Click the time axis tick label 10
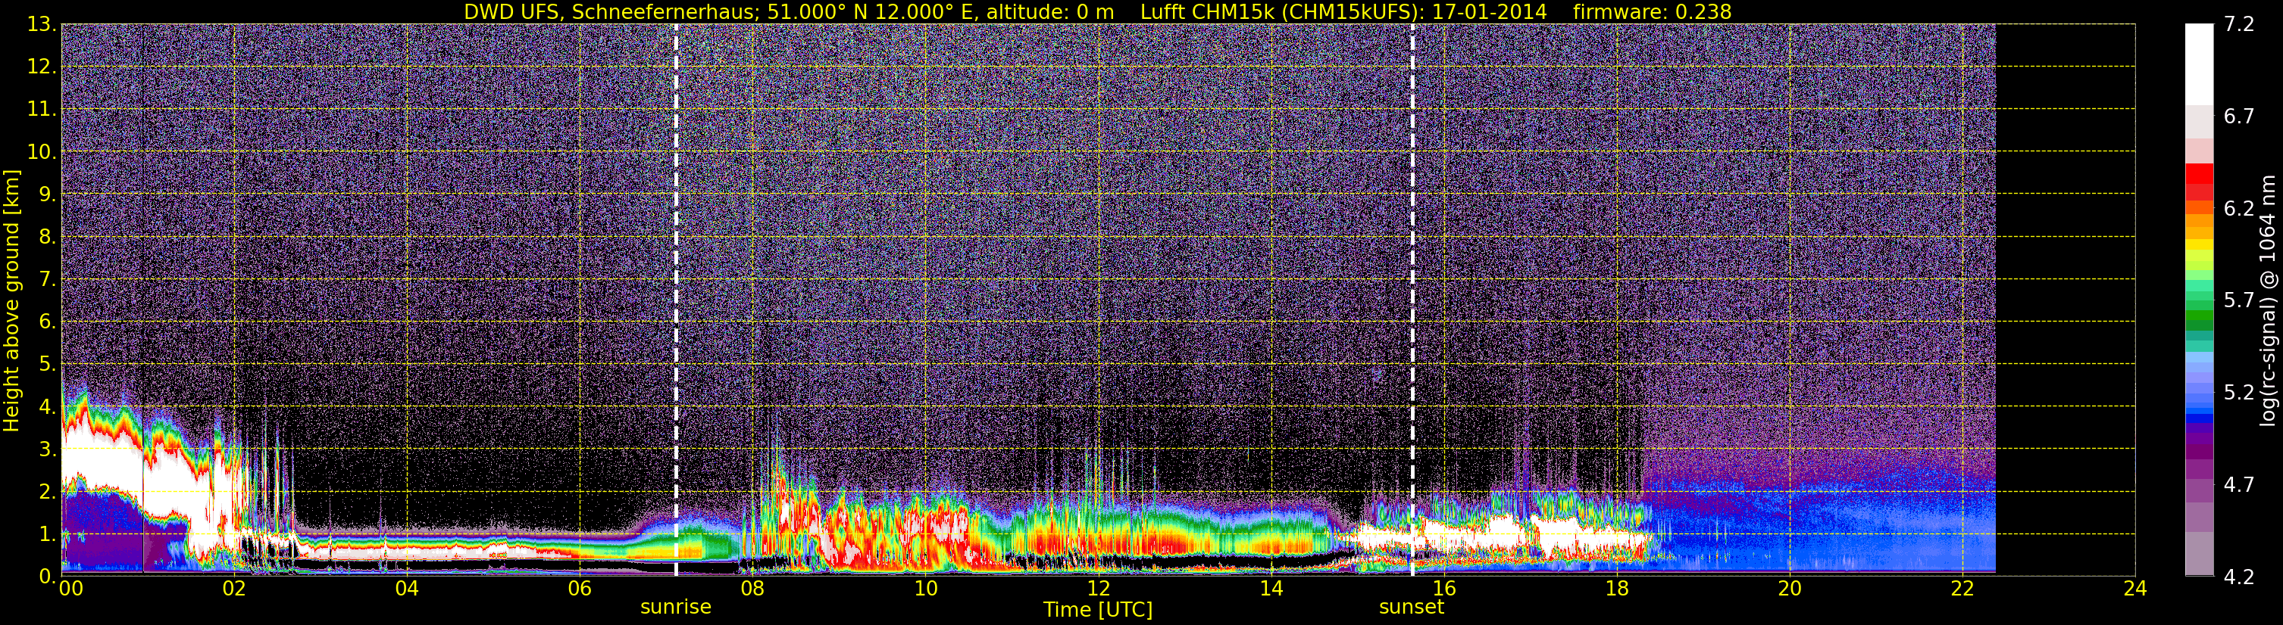The height and width of the screenshot is (625, 2283). click(925, 589)
